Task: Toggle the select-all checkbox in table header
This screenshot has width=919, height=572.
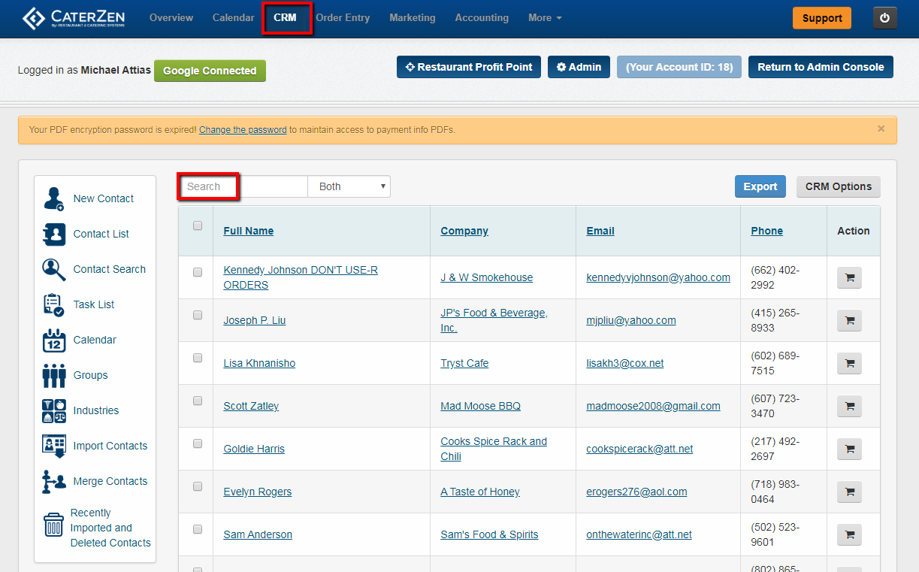Action: coord(198,225)
